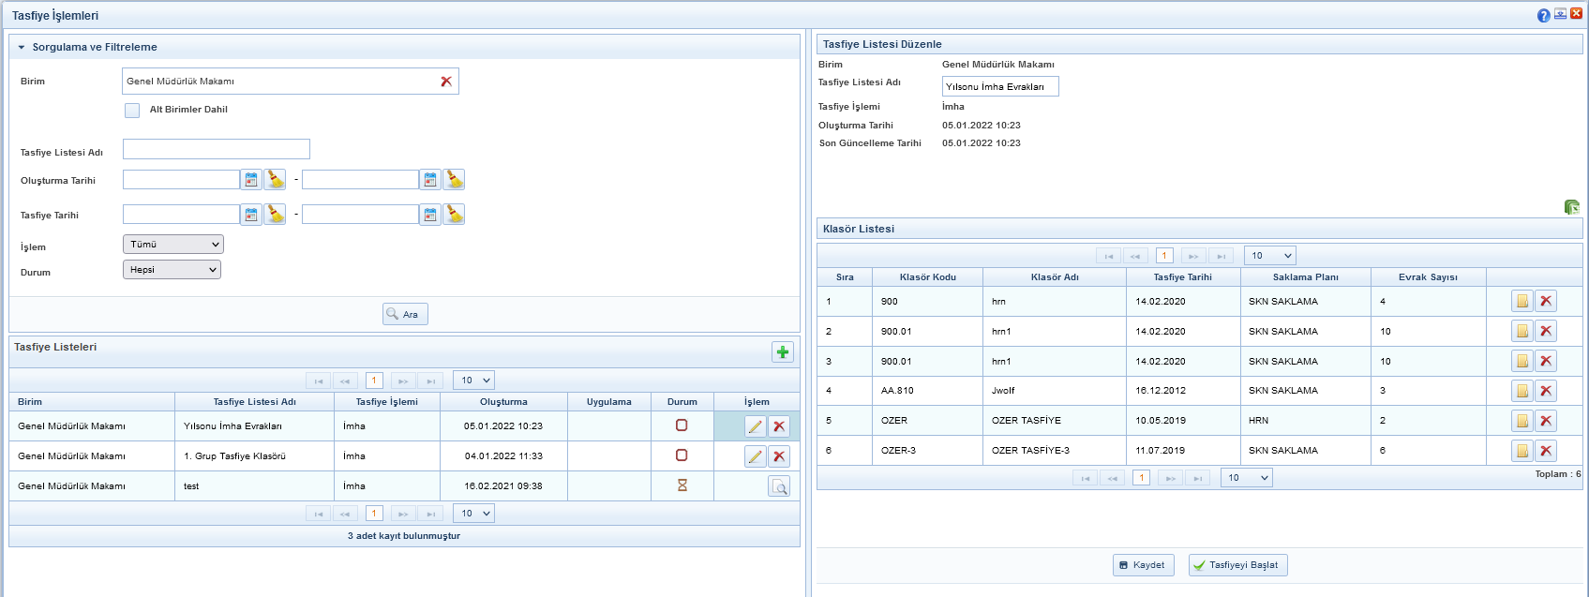Open the note icon for Jwolf folder

click(x=1522, y=391)
